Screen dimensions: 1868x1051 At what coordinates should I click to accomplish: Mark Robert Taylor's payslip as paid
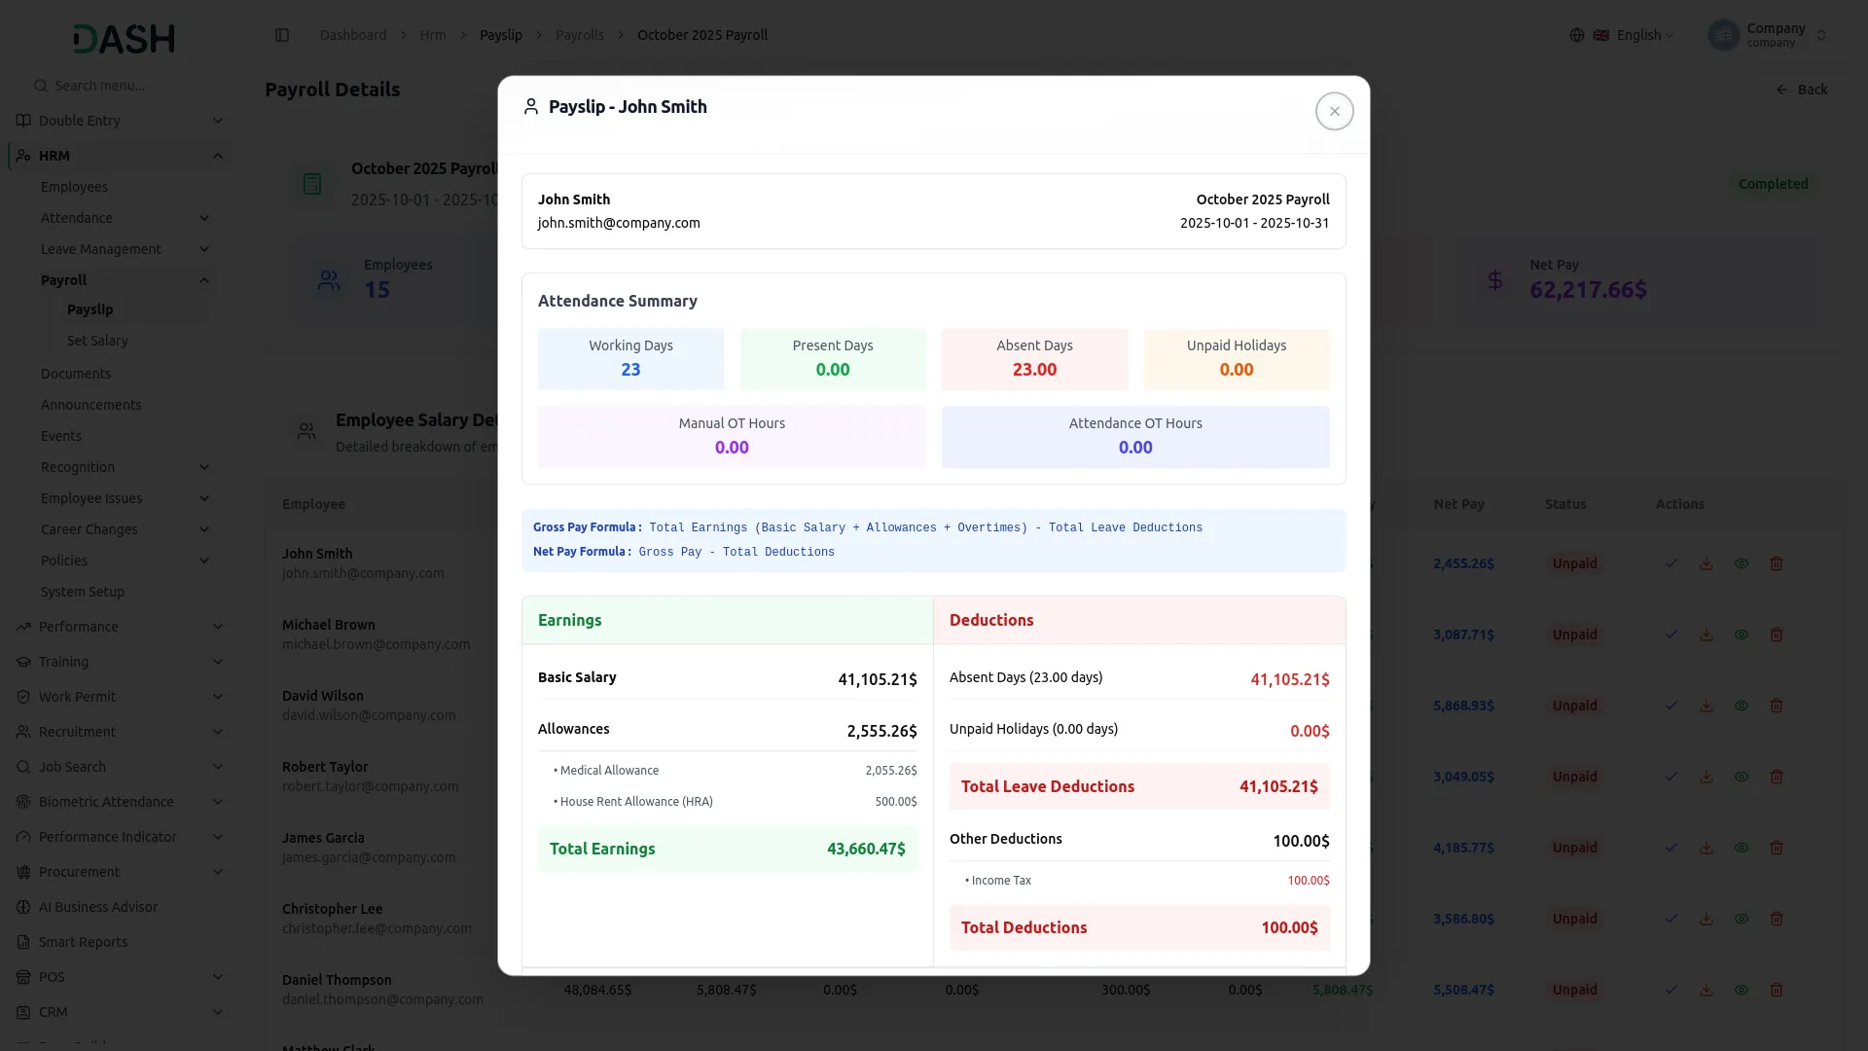click(1670, 777)
